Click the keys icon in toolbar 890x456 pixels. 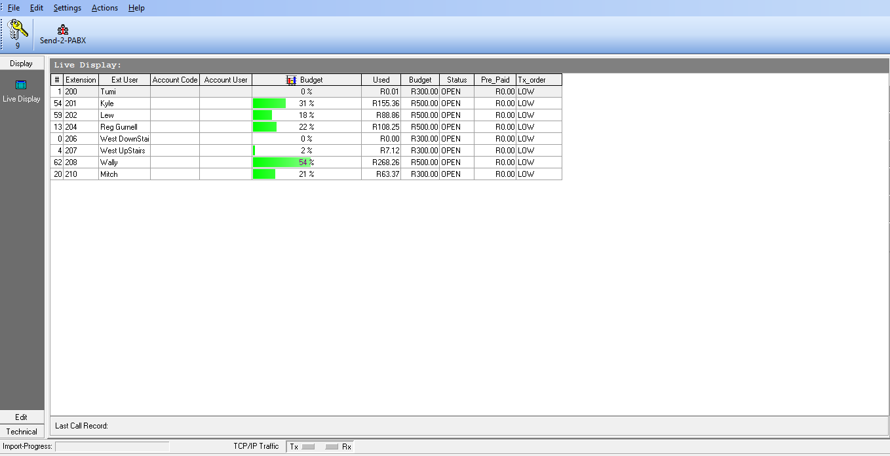pos(18,30)
